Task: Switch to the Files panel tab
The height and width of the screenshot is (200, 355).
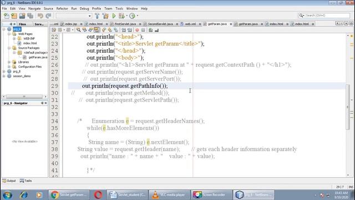Action: point(22,24)
